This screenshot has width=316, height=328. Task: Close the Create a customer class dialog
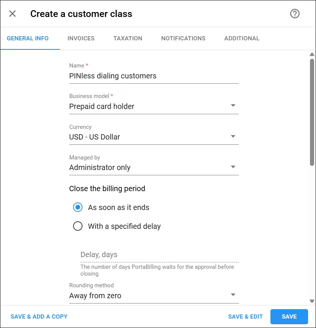pos(12,14)
